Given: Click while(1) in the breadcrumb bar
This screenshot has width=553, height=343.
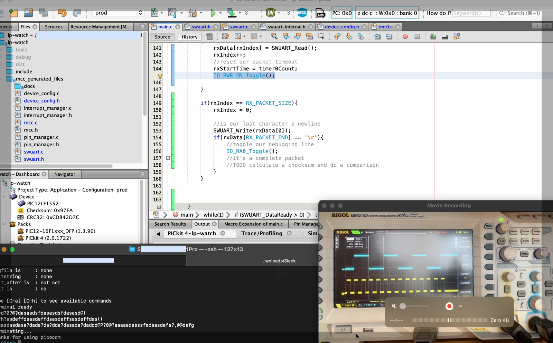Looking at the screenshot, I should tap(213, 215).
